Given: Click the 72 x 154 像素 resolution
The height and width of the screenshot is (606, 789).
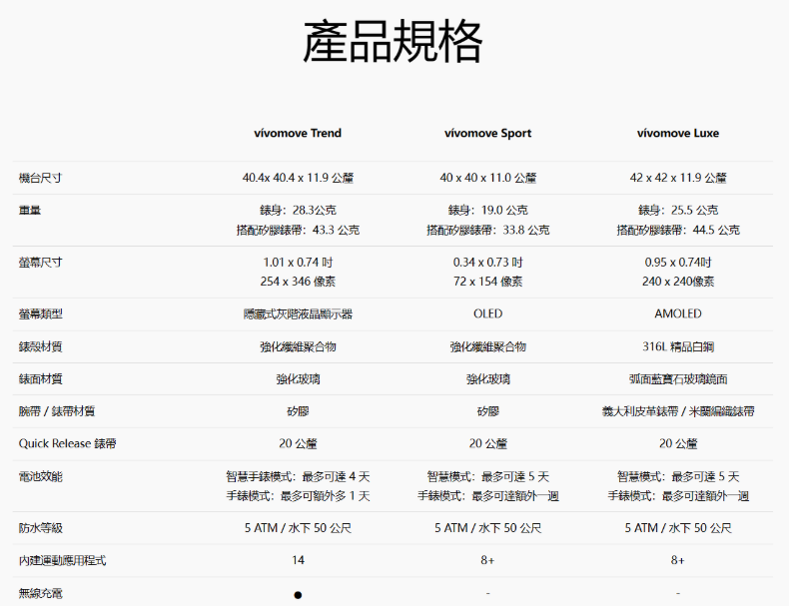Looking at the screenshot, I should coord(487,282).
